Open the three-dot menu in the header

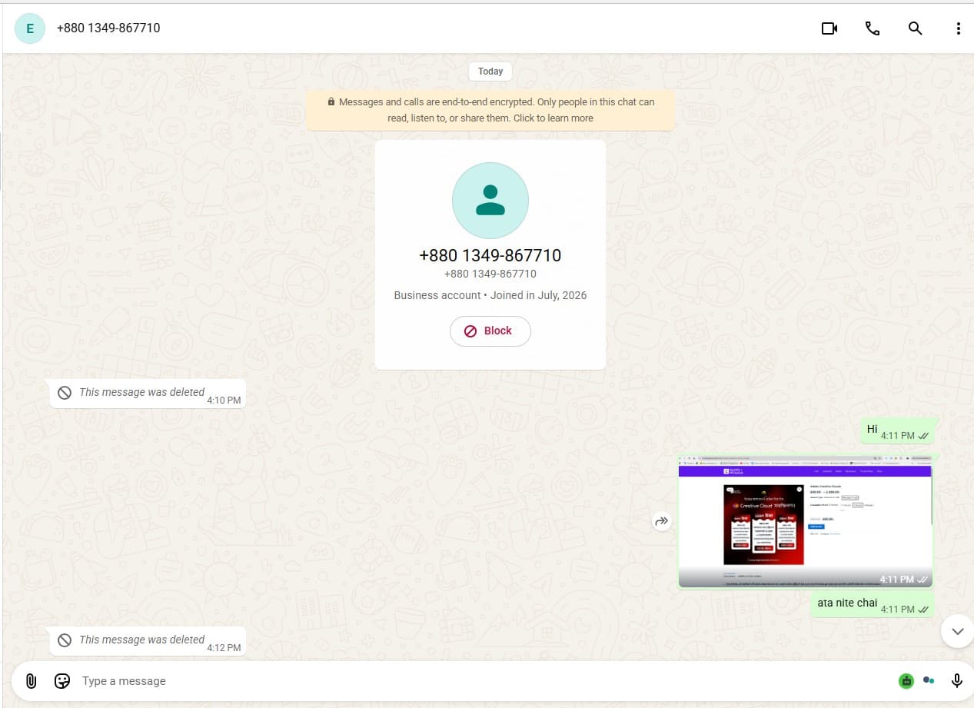point(958,28)
